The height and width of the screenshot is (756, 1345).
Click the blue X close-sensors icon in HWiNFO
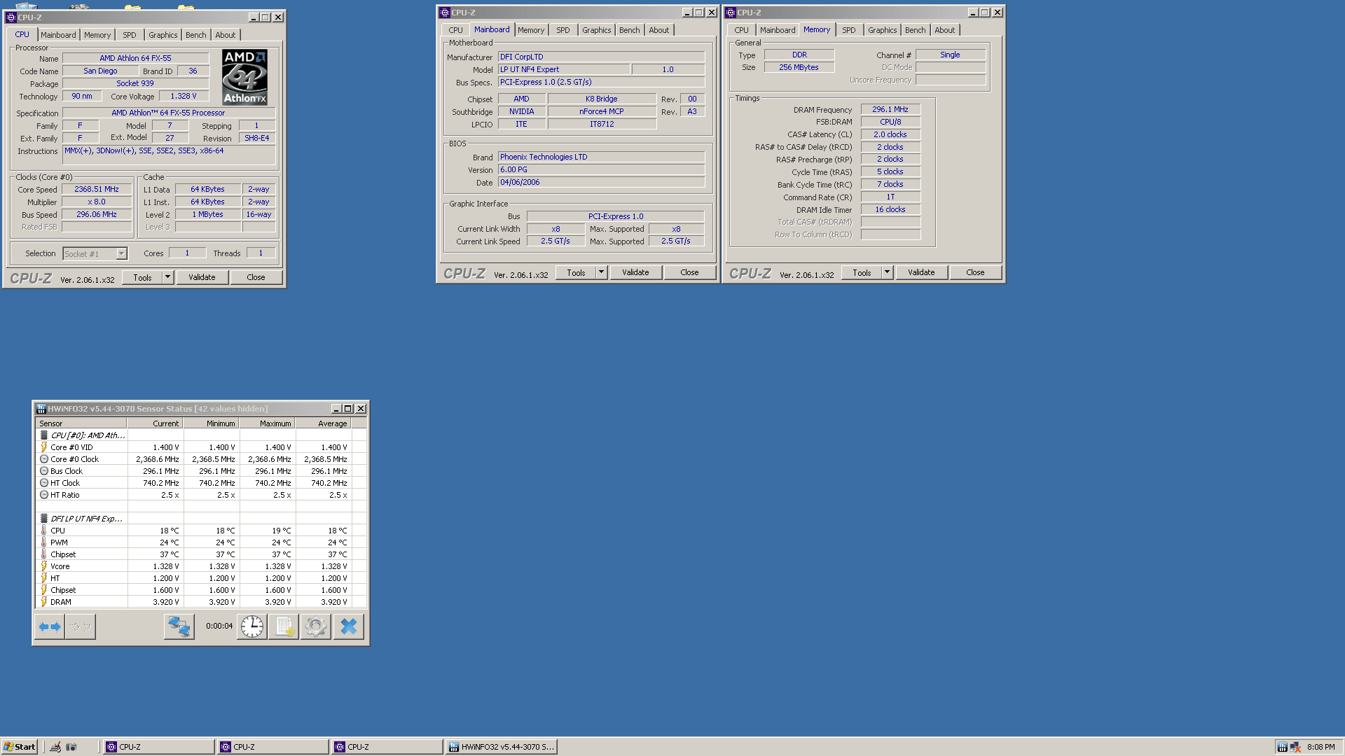click(349, 626)
